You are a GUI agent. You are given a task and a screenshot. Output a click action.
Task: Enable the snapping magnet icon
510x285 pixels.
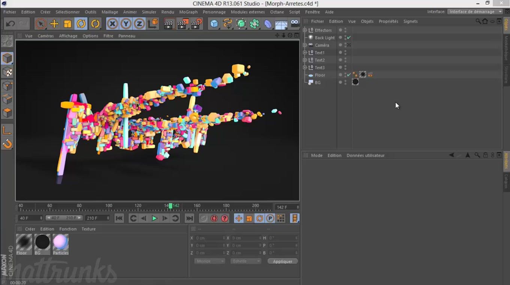click(7, 144)
